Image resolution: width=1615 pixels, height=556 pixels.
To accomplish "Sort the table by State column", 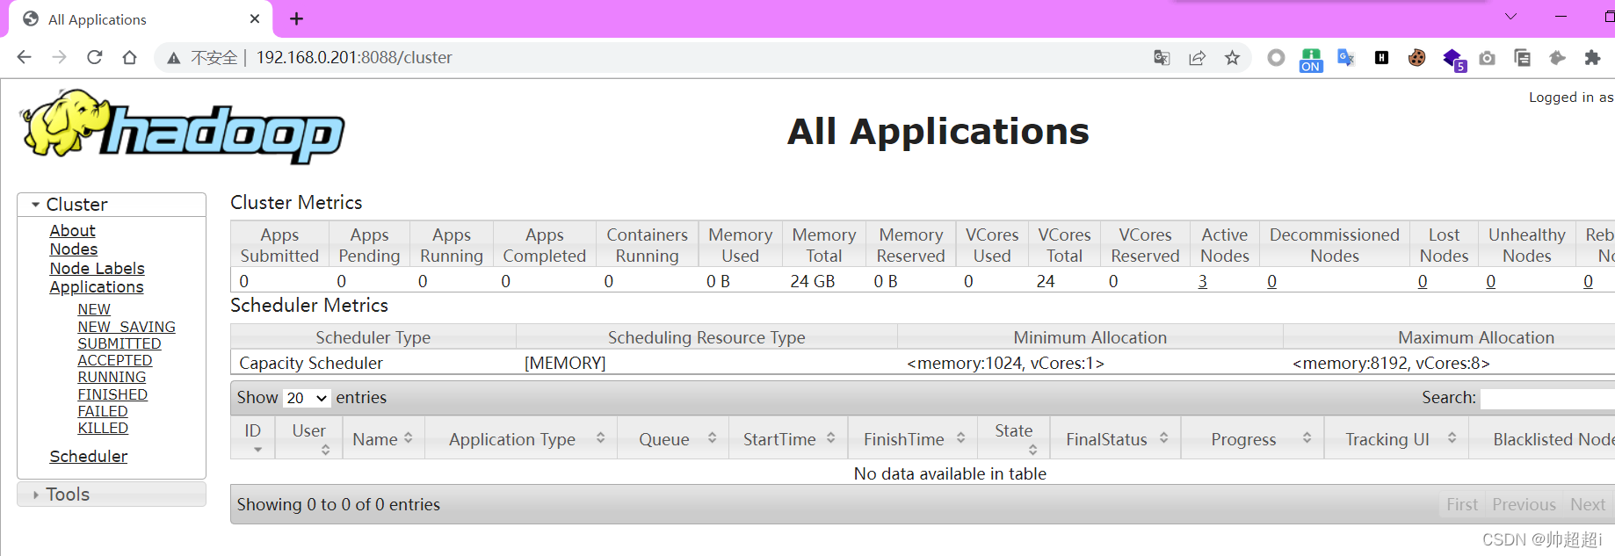I will (x=1014, y=437).
